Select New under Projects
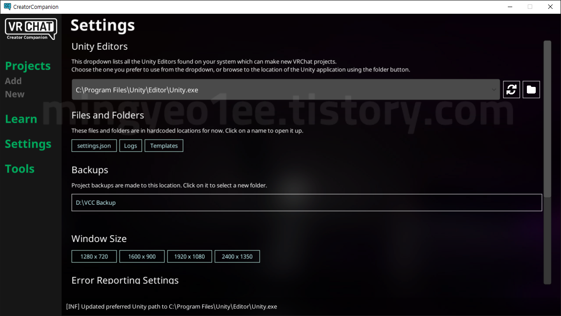561x316 pixels. [x=15, y=94]
